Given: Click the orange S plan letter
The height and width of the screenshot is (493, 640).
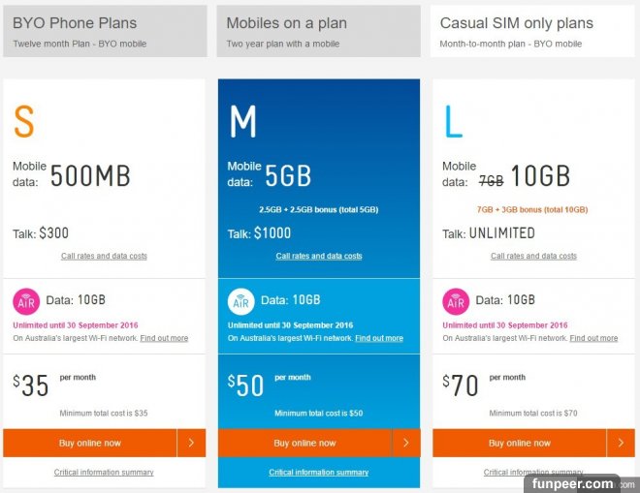Looking at the screenshot, I should [x=24, y=123].
